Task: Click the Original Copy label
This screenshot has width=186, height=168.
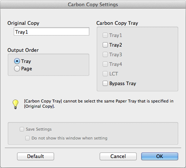Action: (23, 23)
